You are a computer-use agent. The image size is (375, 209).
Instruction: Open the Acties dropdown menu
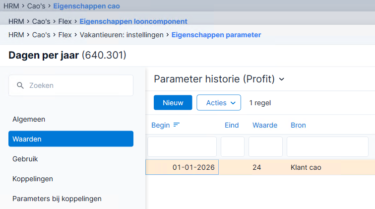click(219, 103)
